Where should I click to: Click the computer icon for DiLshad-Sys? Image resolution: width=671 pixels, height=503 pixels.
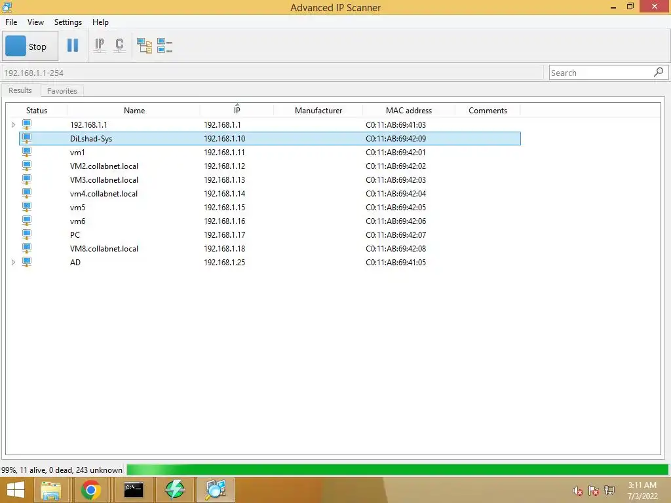tap(26, 139)
